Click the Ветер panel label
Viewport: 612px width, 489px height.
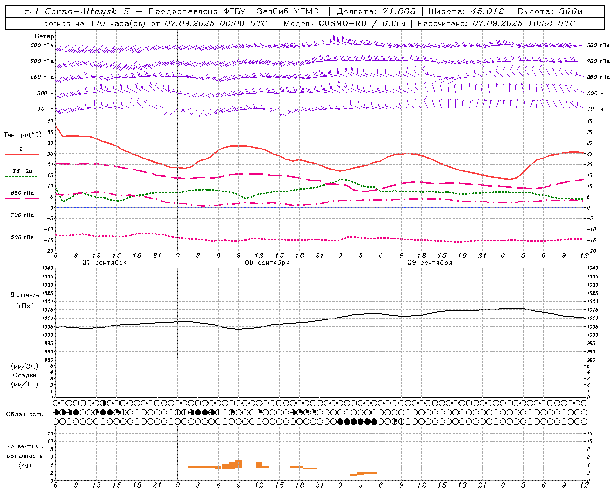[44, 36]
